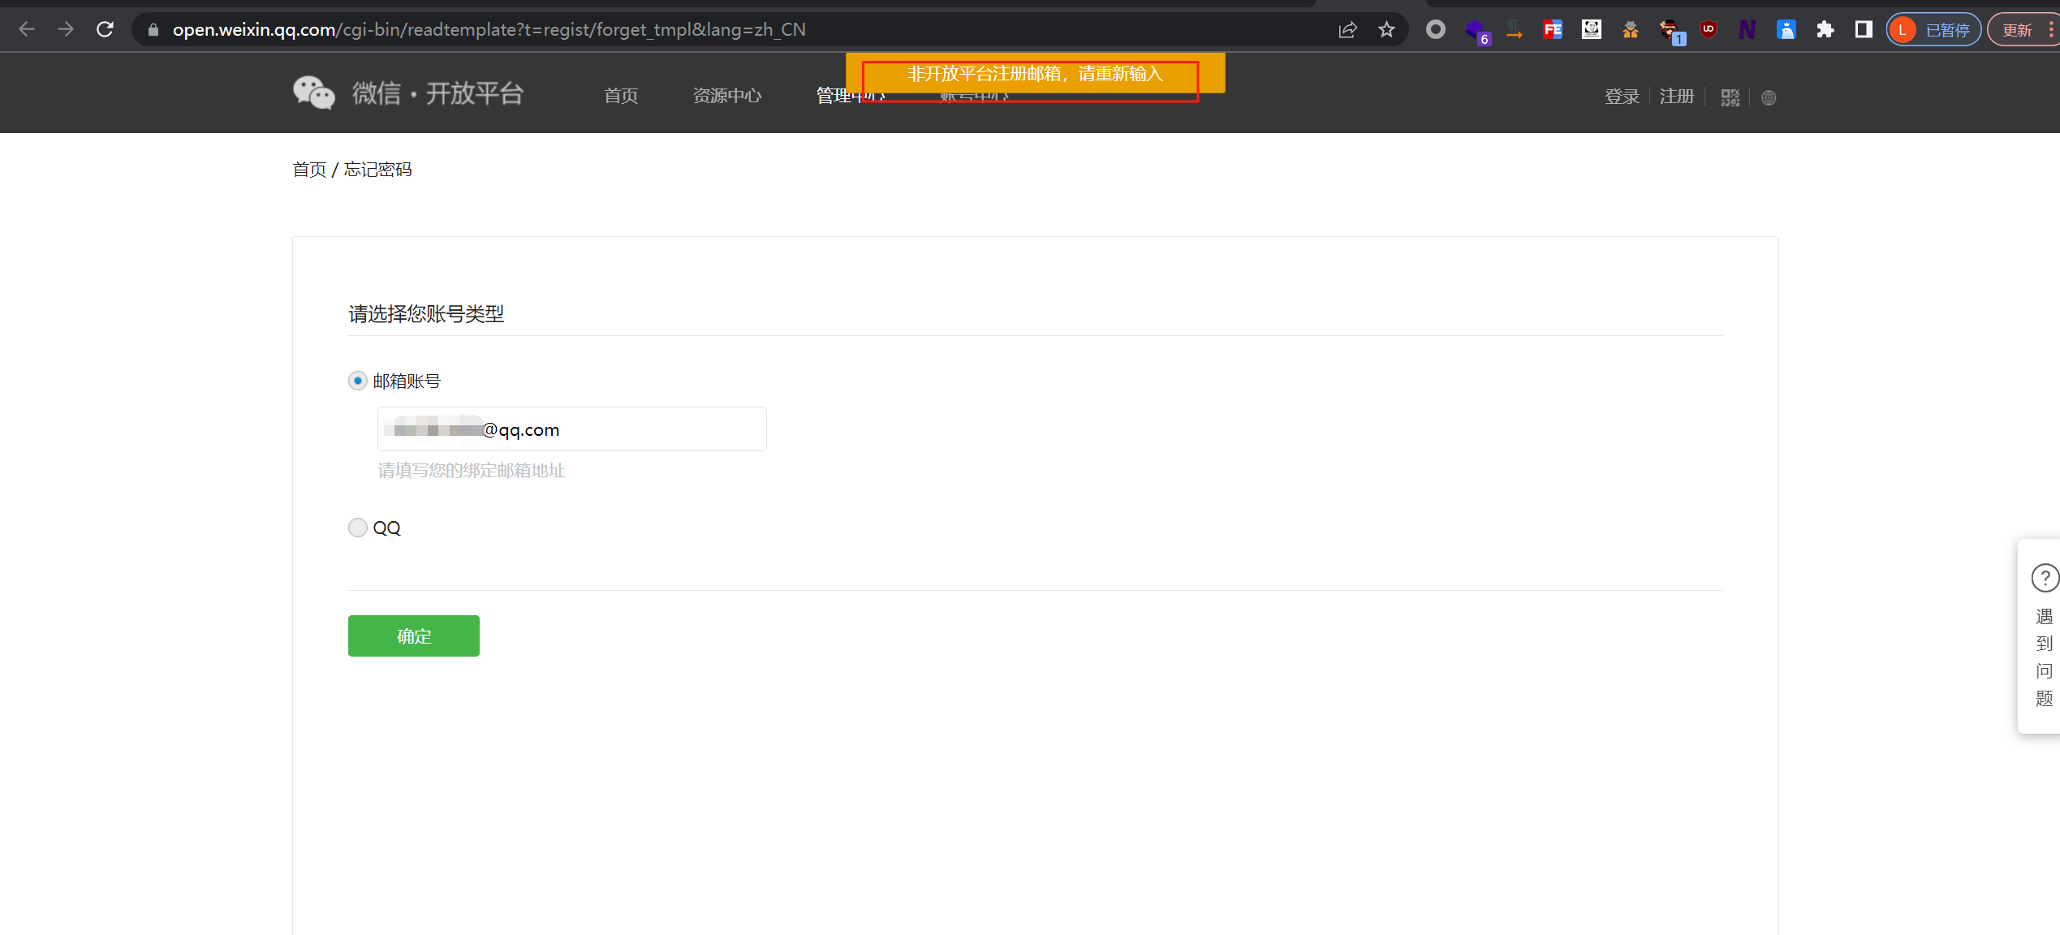Open the 资源中心 navigation item
This screenshot has width=2060, height=935.
[x=726, y=96]
